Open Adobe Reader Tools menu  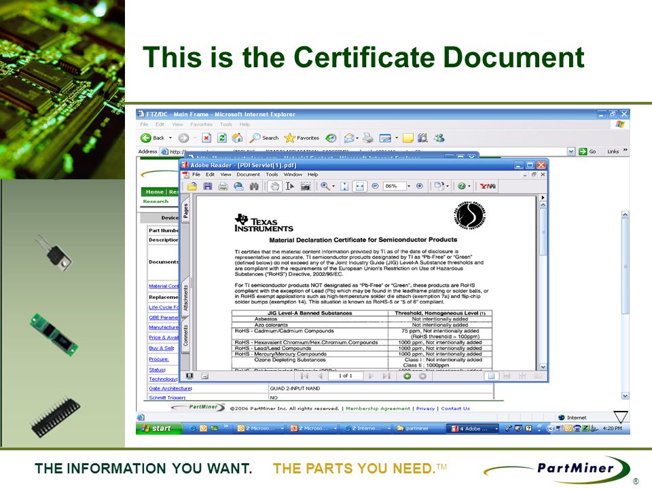coord(272,175)
